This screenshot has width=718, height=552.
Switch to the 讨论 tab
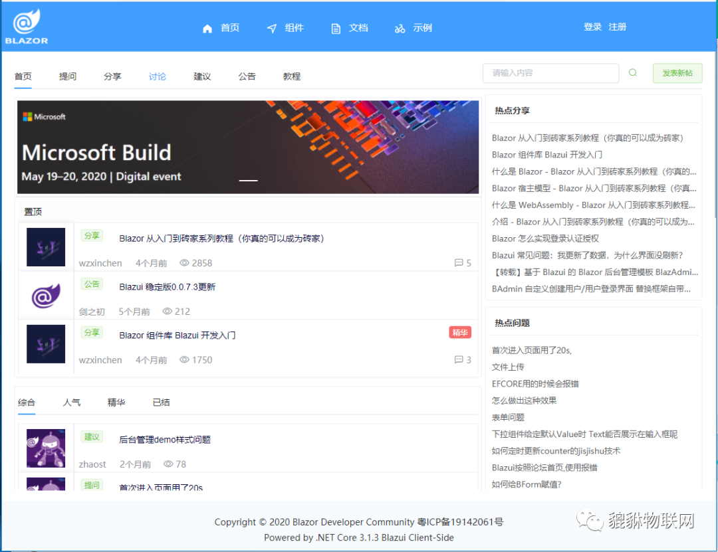click(158, 76)
